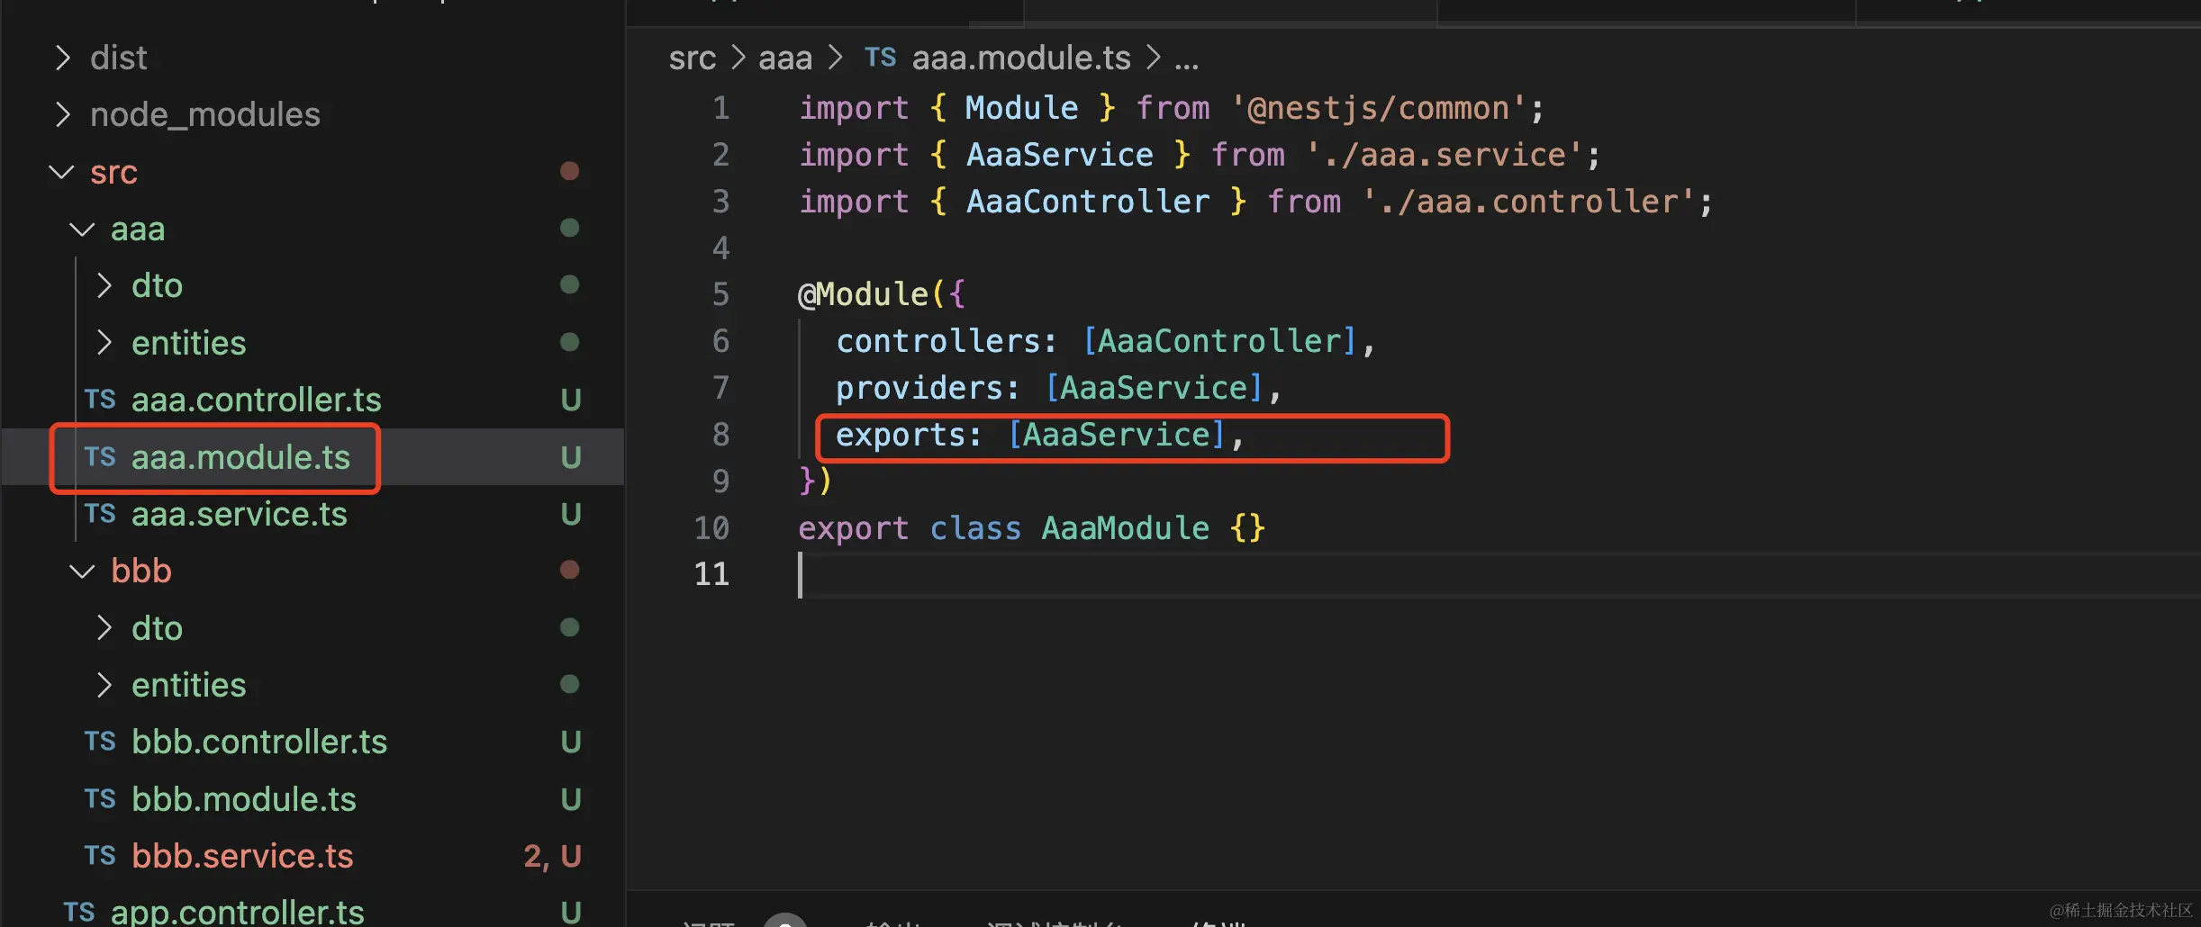The image size is (2201, 927).
Task: Click the TS icon of app.controller.ts
Action: point(79,912)
